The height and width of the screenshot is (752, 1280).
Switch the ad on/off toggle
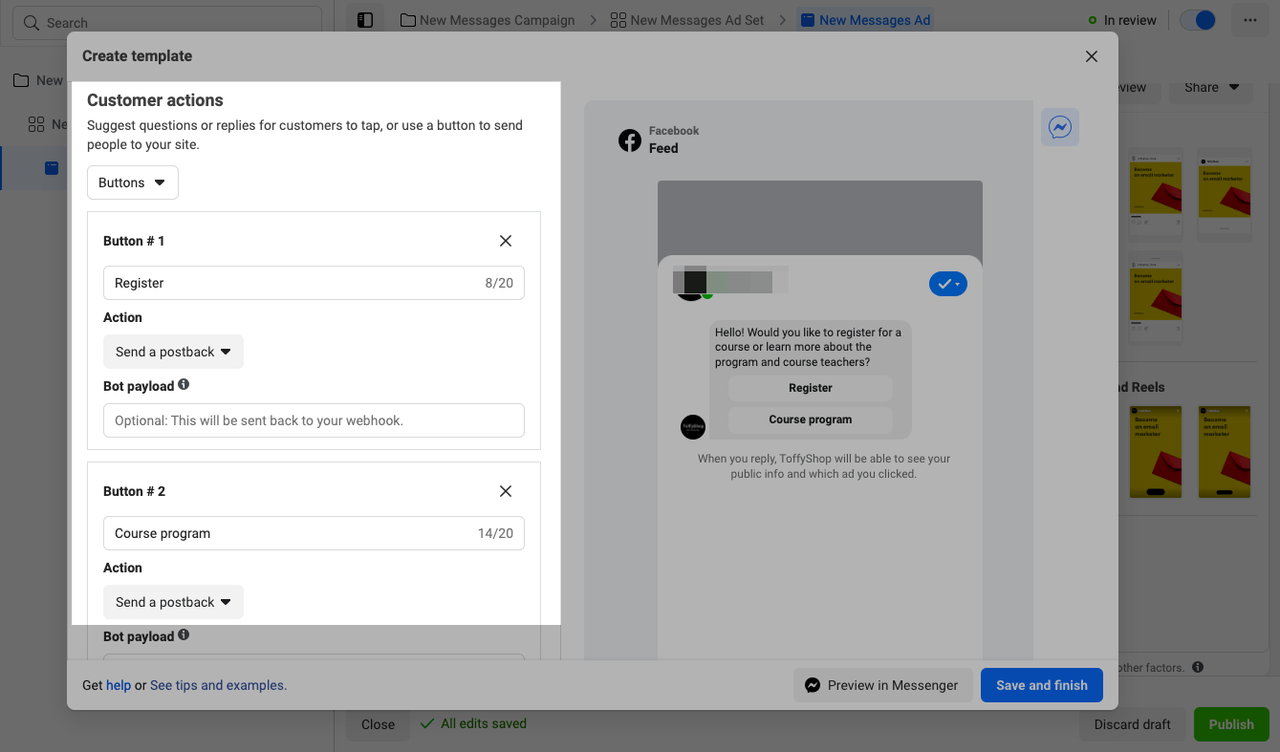point(1198,20)
